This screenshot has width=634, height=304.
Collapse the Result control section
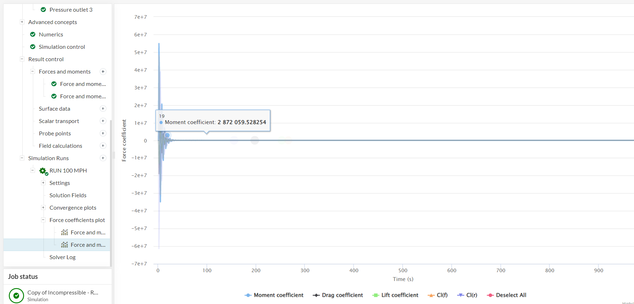(22, 59)
